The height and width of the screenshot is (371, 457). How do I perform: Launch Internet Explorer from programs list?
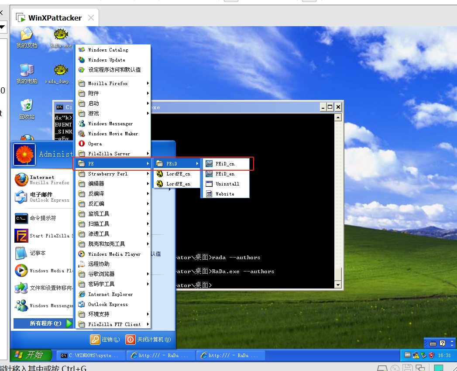113,294
